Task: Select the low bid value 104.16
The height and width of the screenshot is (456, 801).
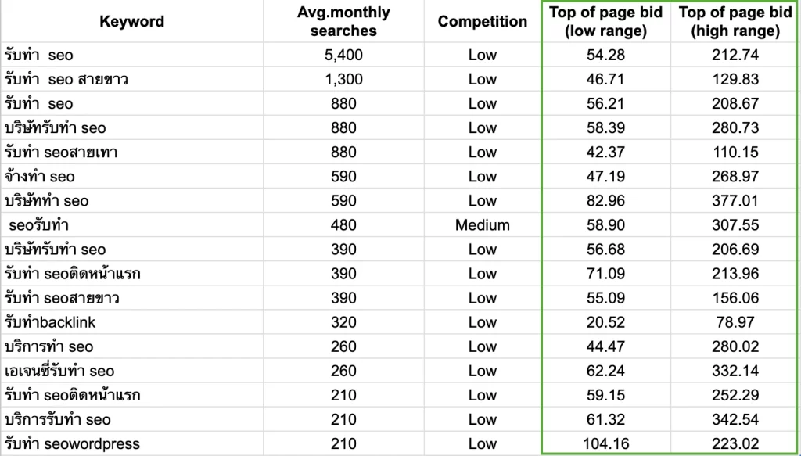Action: [608, 444]
